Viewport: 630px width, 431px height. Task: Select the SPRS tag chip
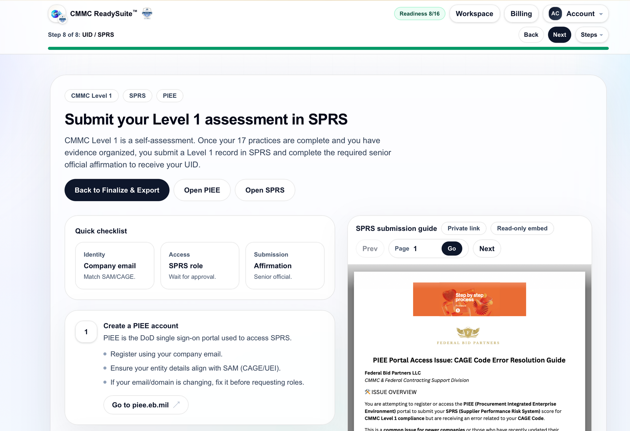[x=137, y=95]
